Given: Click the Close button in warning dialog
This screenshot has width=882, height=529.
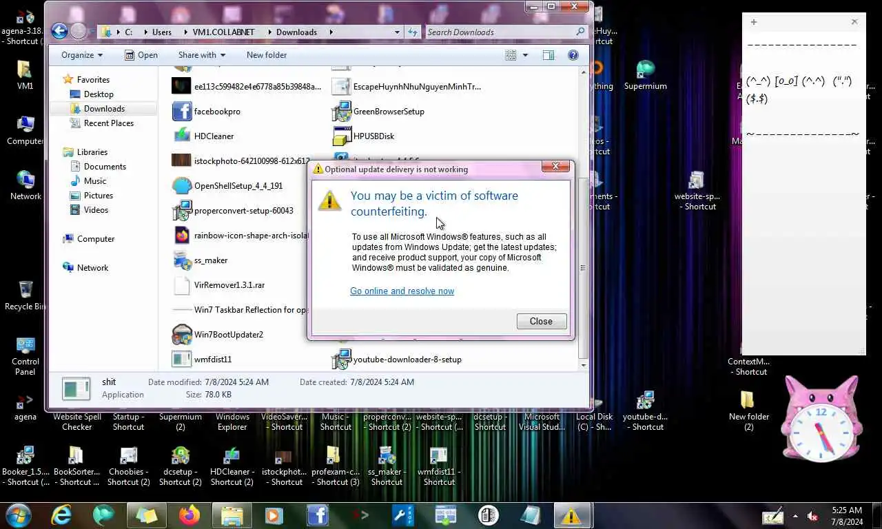Looking at the screenshot, I should click(541, 322).
